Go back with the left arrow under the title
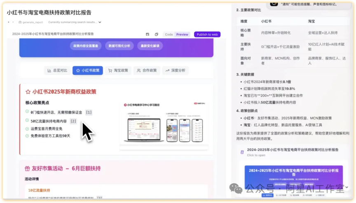The width and height of the screenshot is (356, 203). coord(9,22)
